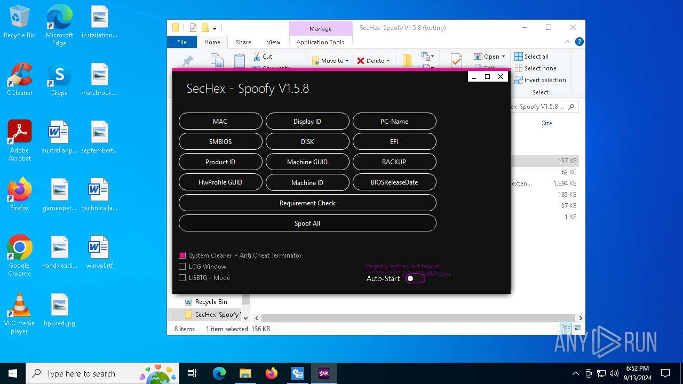
Task: Switch to large icons view
Action: [x=577, y=329]
